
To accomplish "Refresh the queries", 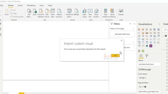I will pyautogui.click(x=76, y=12).
